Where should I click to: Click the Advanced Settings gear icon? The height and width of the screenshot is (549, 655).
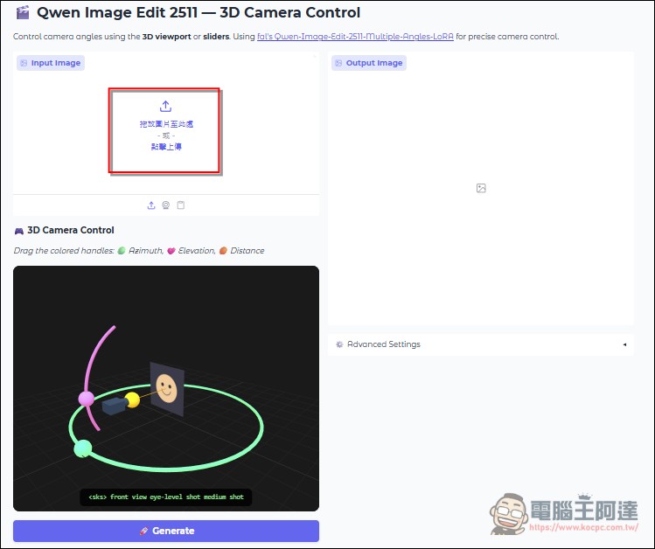click(339, 344)
